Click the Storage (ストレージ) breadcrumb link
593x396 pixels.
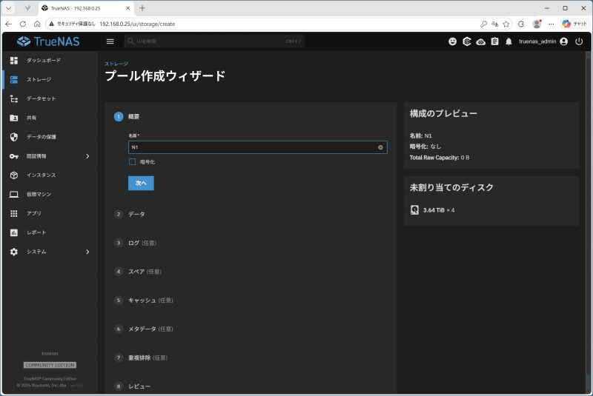[x=116, y=64]
